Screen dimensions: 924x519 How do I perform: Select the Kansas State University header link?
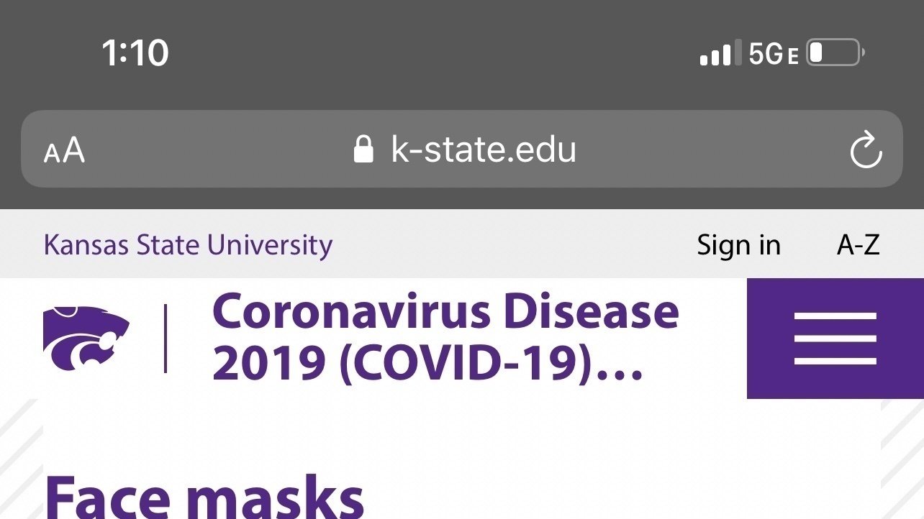tap(188, 244)
